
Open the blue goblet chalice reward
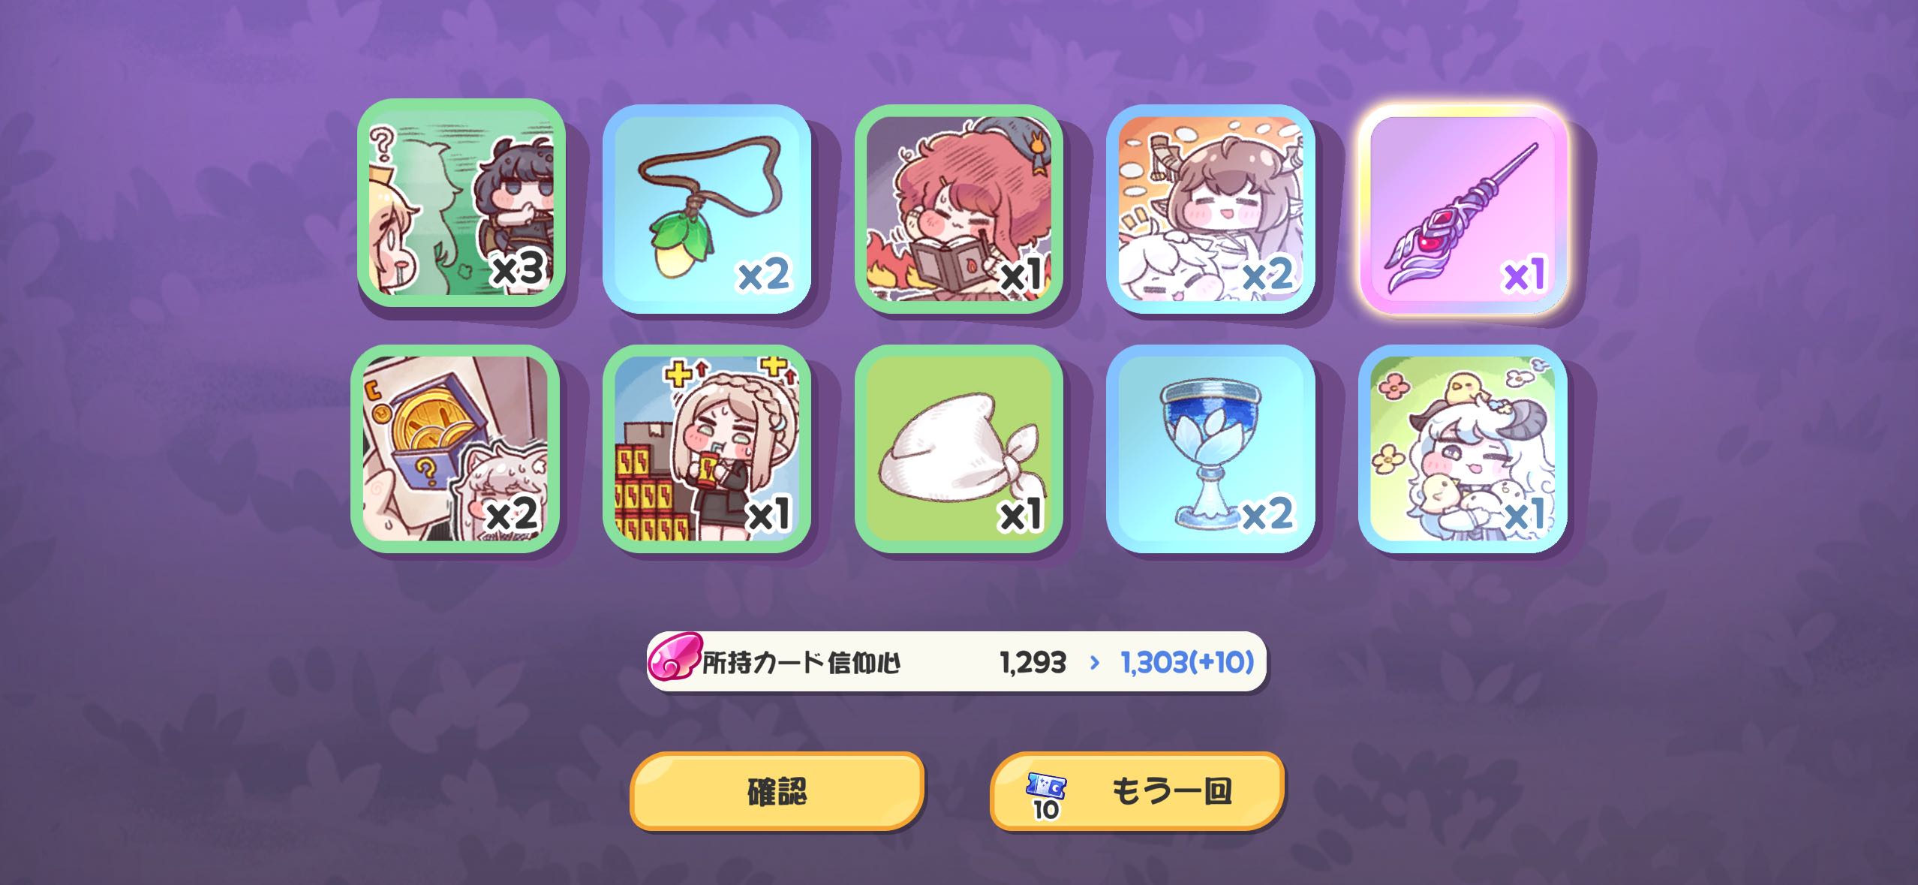click(1210, 449)
